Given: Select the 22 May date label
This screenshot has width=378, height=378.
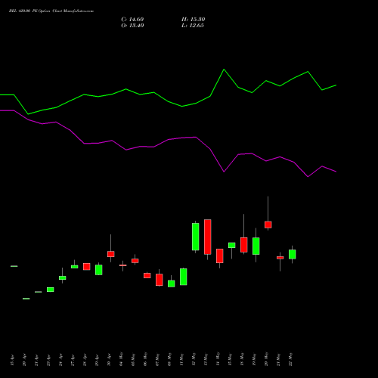Looking at the screenshot, I should click(290, 359).
